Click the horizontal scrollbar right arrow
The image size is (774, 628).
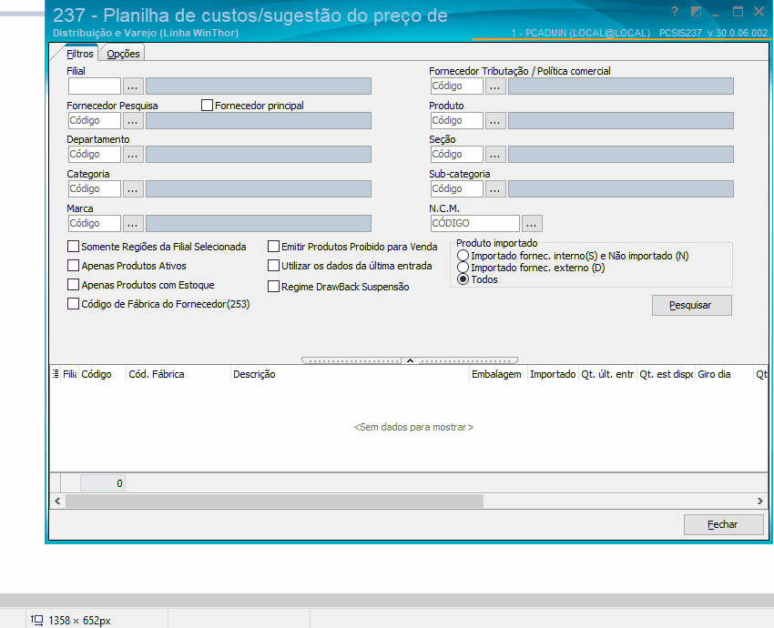pos(760,501)
